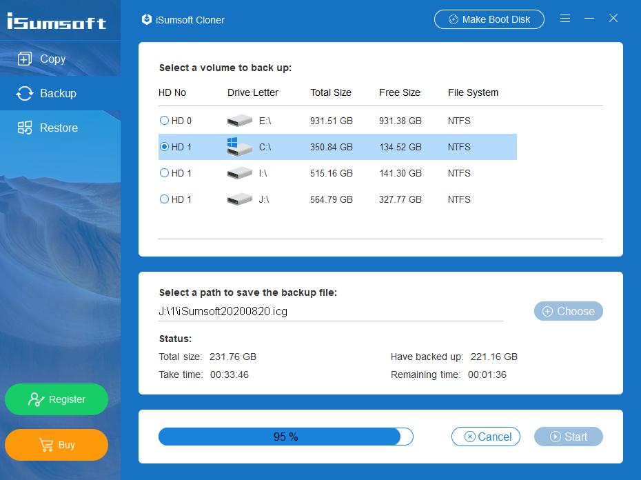Select the HD 0 E:\ radio button
The width and height of the screenshot is (641, 480).
(164, 120)
